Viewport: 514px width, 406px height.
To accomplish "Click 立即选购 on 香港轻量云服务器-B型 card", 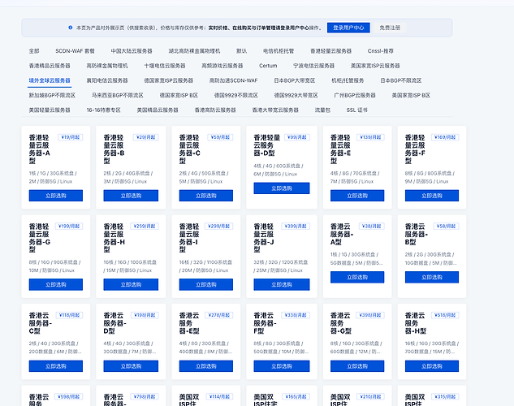I will pos(131,196).
